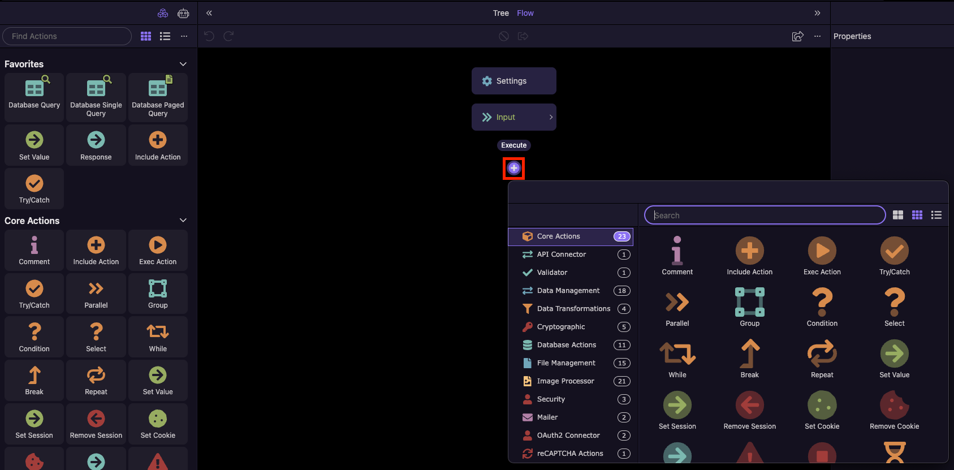Select the Try/Catch action in popup grid
954x470 pixels.
pyautogui.click(x=894, y=256)
